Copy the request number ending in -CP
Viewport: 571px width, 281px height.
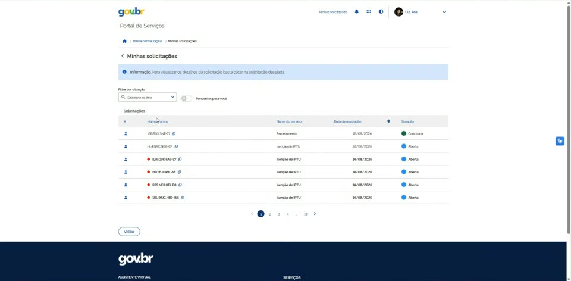pyautogui.click(x=176, y=146)
